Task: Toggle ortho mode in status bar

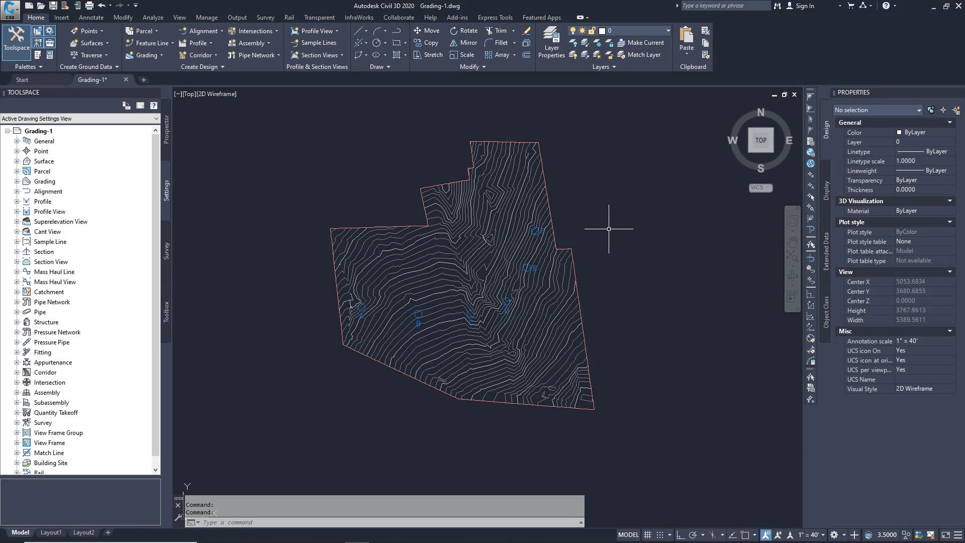Action: [681, 535]
